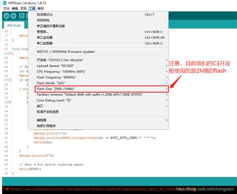This screenshot has width=237, height=194.
Task: Click the delay(10); code line
Action: pos(43,142)
